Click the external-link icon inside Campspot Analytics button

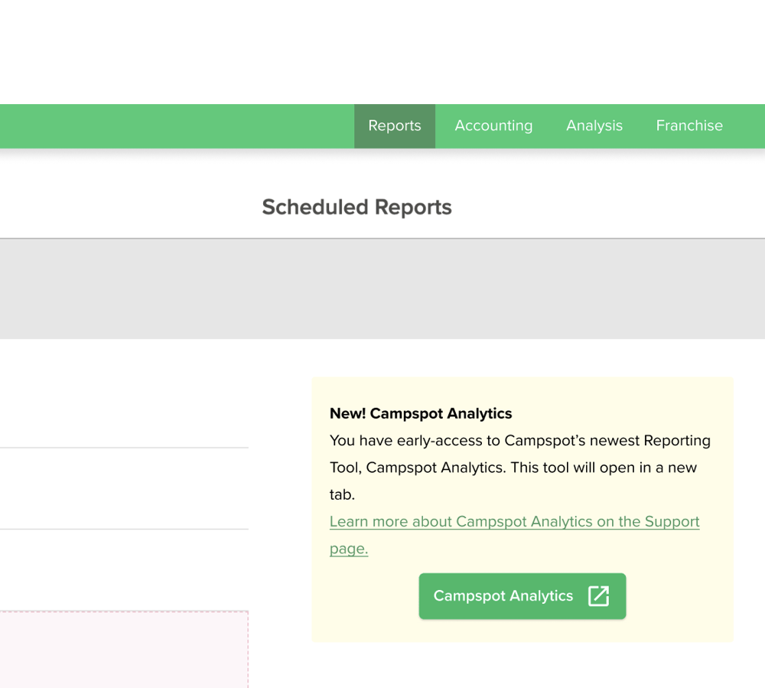click(601, 595)
